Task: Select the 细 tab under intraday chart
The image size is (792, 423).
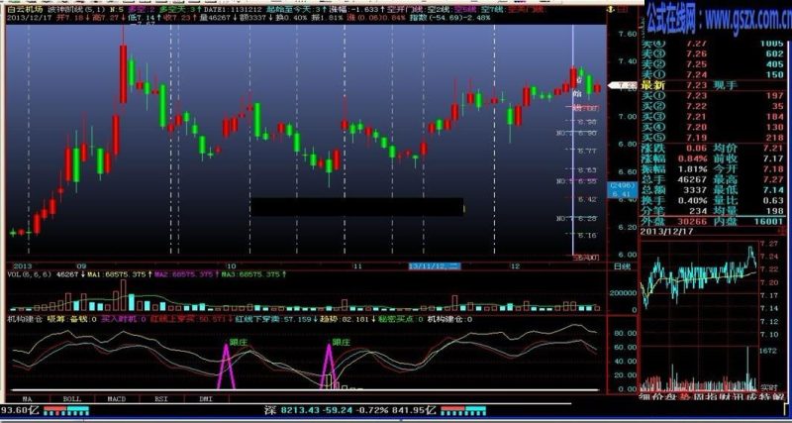Action: 645,396
